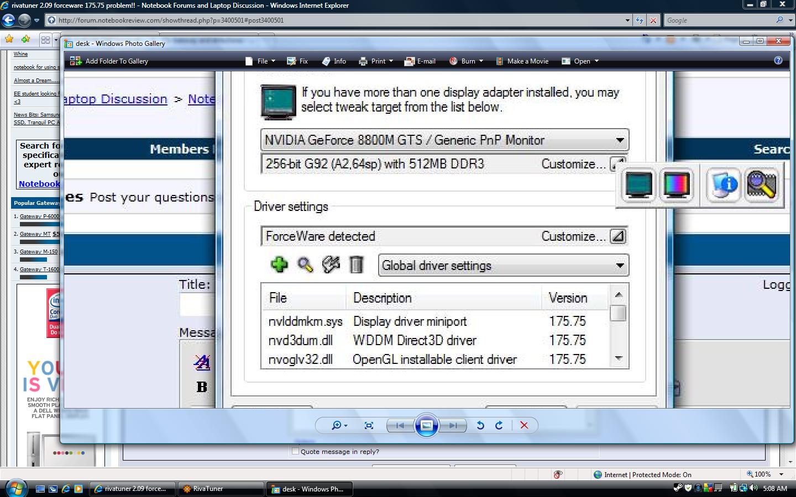The image size is (796, 497).
Task: Open the Gateway MT link in Popular list
Action: coord(35,234)
